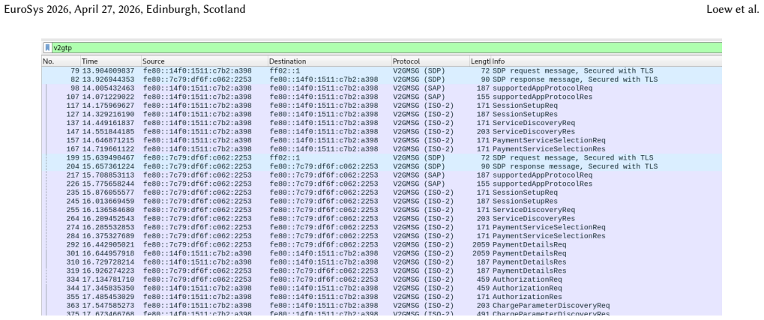Select packet 82 SDP response message
The height and width of the screenshot is (320, 764).
coord(382,79)
